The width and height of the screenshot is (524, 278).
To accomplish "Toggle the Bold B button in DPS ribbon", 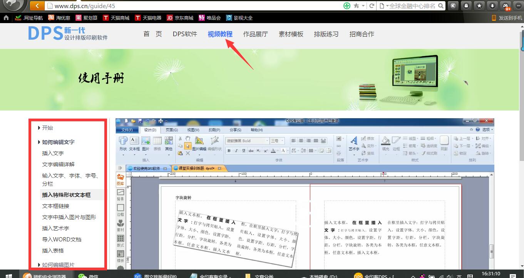I will (x=229, y=151).
